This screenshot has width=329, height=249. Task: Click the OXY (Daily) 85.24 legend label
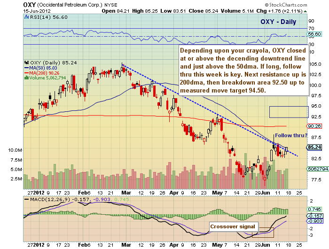coord(54,63)
